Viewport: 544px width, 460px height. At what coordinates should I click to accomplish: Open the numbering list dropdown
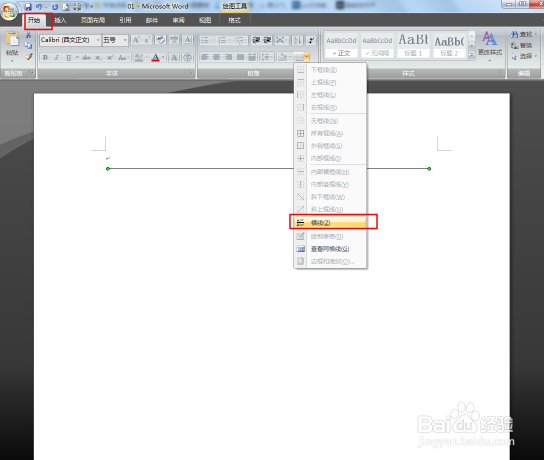[225, 40]
